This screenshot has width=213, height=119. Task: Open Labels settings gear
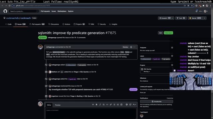click(x=172, y=56)
